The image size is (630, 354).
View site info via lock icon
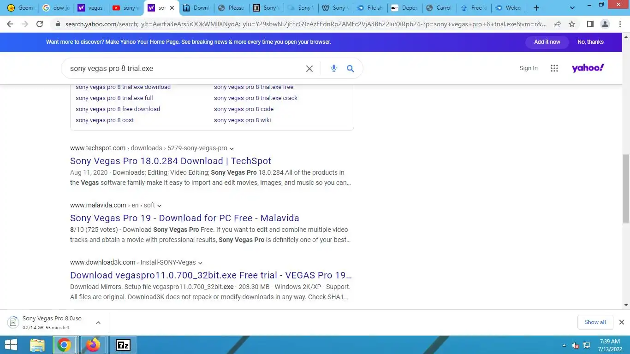tap(58, 24)
